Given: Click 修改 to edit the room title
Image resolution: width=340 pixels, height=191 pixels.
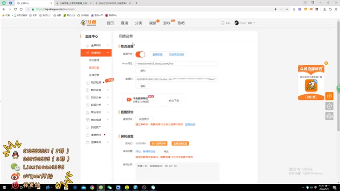Looking at the screenshot, I should [166, 152].
